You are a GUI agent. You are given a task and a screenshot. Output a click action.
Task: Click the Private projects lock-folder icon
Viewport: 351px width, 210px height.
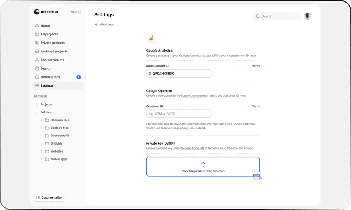coord(37,43)
